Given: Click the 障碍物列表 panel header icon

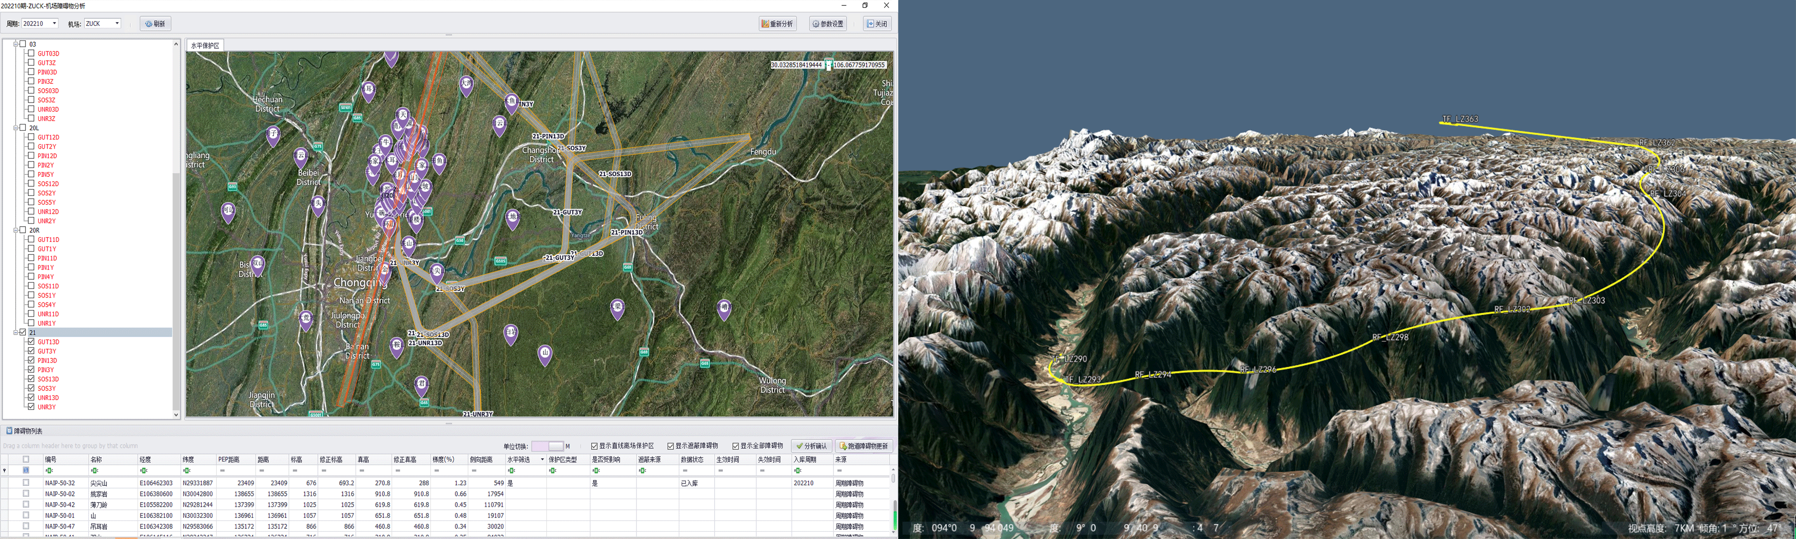Looking at the screenshot, I should tap(9, 431).
